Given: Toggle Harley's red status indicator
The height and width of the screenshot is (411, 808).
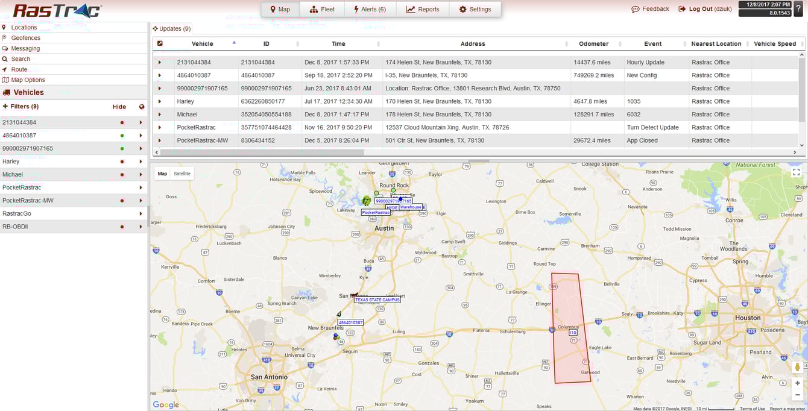Looking at the screenshot, I should click(122, 161).
